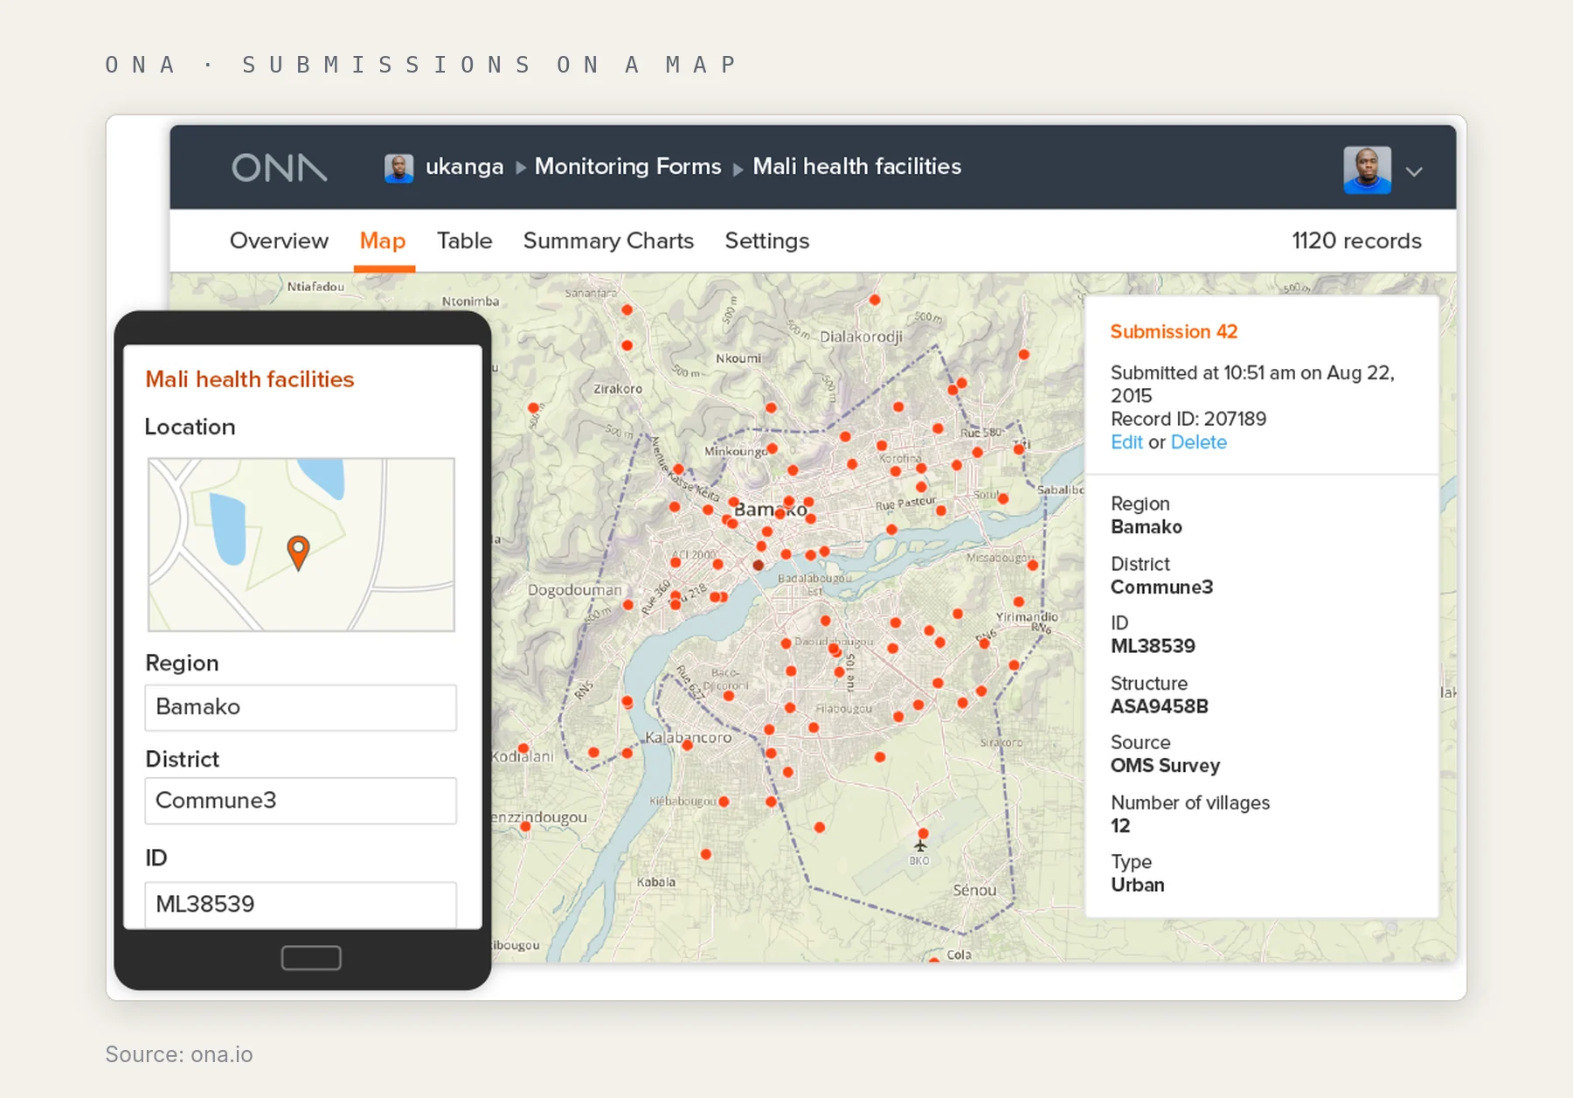The width and height of the screenshot is (1573, 1098).
Task: Click the red marker next to the airport
Action: [x=923, y=833]
